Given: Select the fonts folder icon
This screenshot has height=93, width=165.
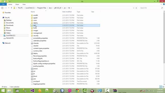Looking at the screenshot, I should 32,28.
